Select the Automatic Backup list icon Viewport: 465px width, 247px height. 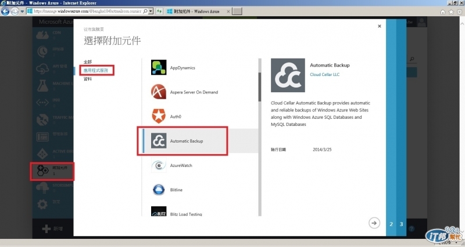click(159, 140)
